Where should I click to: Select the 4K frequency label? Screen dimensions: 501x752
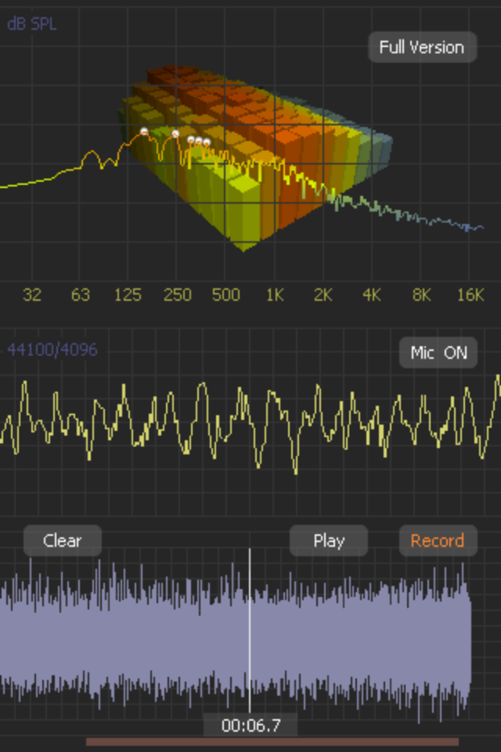(372, 295)
